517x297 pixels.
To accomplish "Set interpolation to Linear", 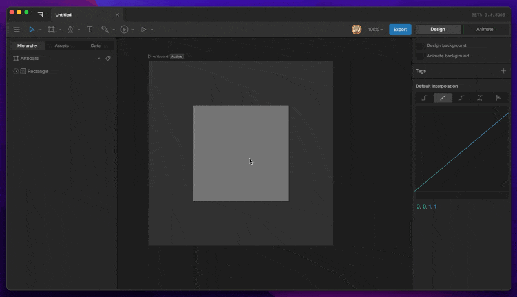I will [x=443, y=97].
